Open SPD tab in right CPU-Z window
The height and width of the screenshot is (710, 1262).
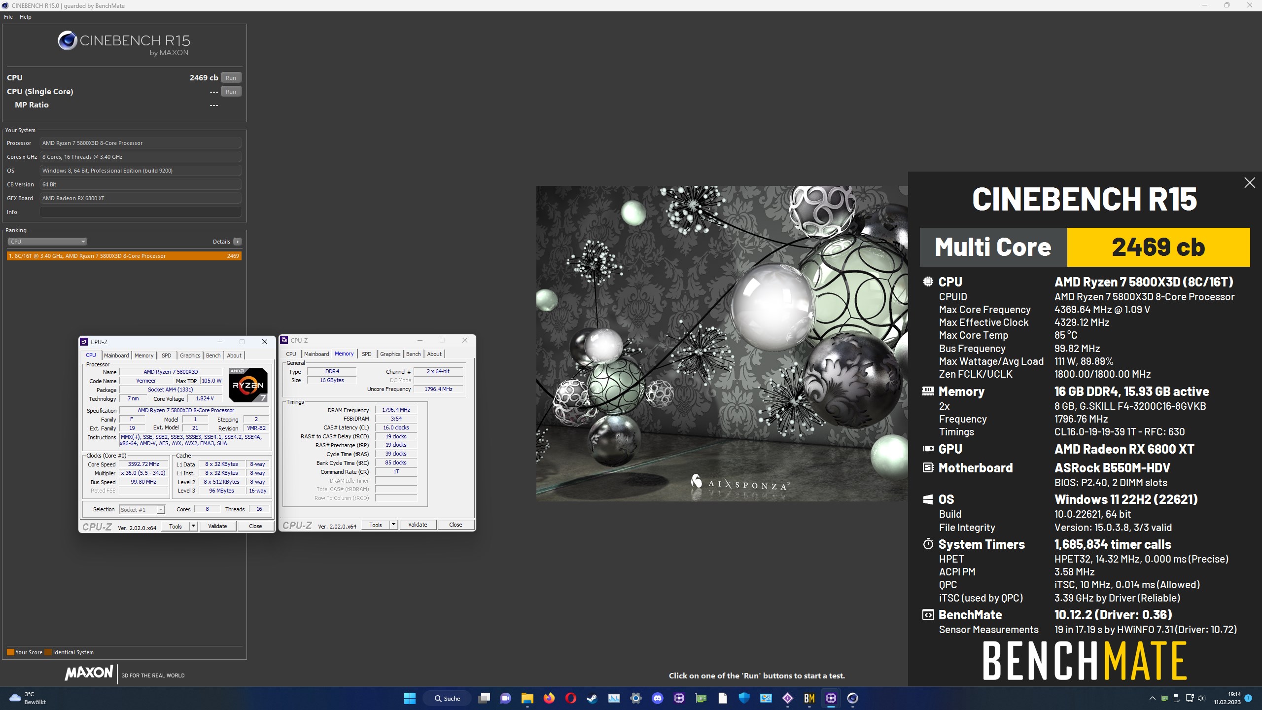tap(367, 354)
